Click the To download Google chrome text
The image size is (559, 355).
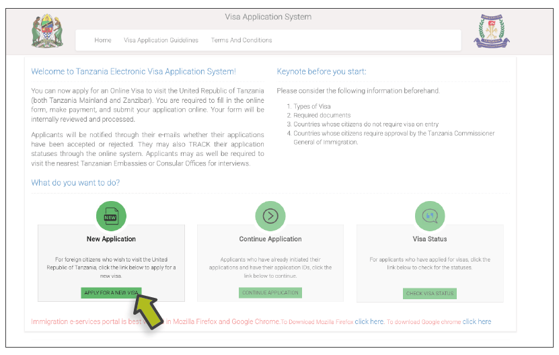coord(424,322)
